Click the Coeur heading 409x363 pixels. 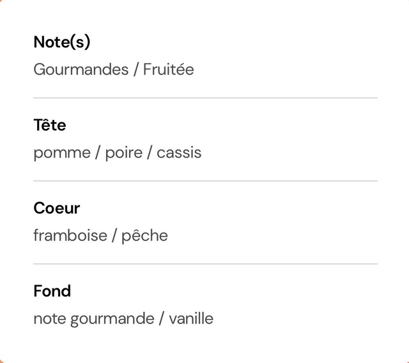point(57,209)
